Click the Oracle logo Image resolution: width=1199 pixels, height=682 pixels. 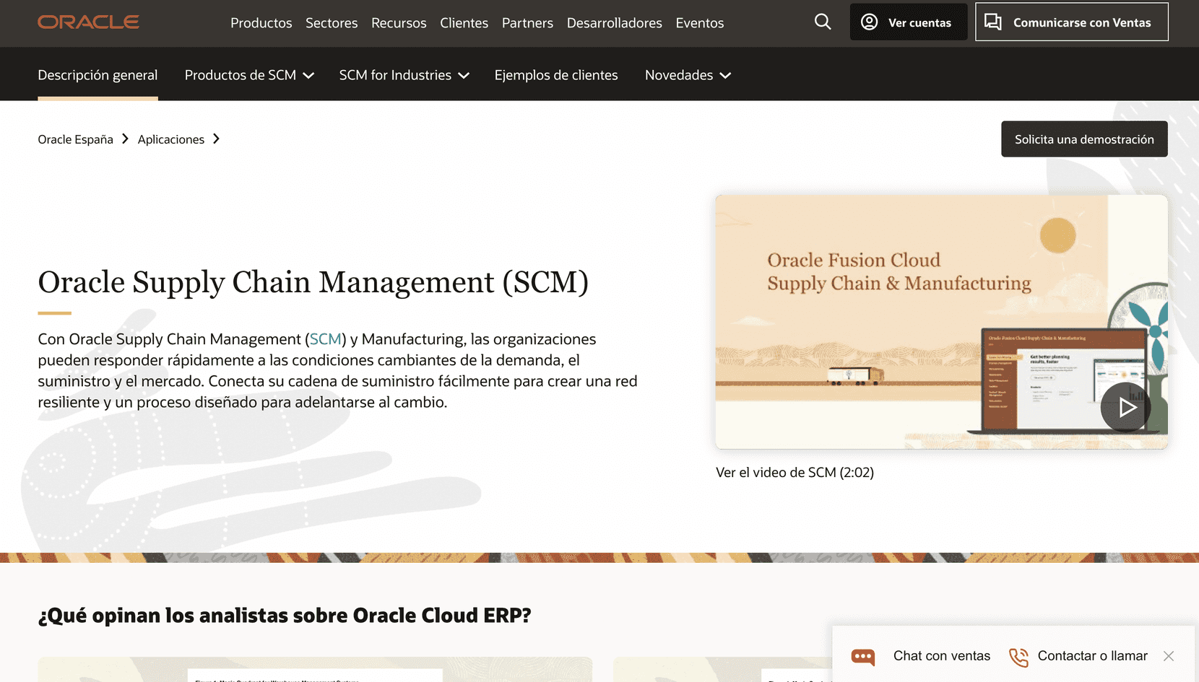pos(87,22)
